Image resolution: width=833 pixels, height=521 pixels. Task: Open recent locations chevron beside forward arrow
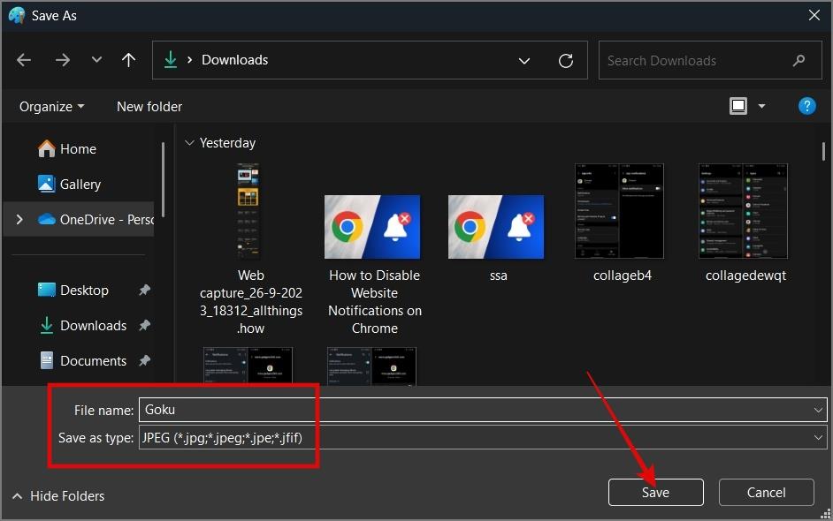96,59
